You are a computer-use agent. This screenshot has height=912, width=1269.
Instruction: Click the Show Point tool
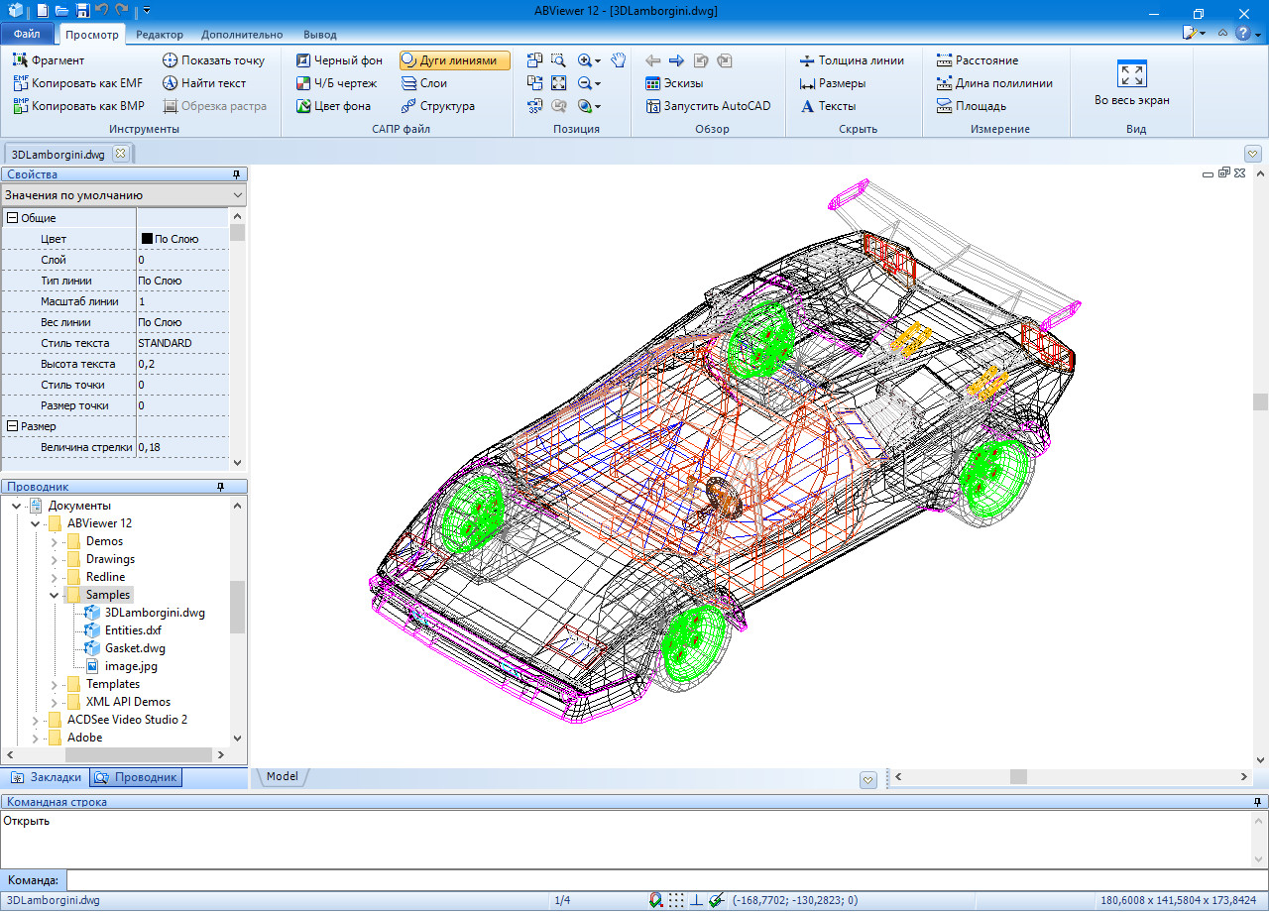click(213, 60)
